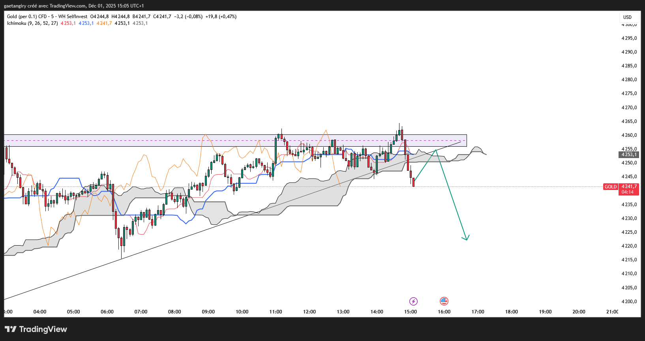Click the 4 245,0 price axis label
This screenshot has width=645, height=341.
[629, 177]
